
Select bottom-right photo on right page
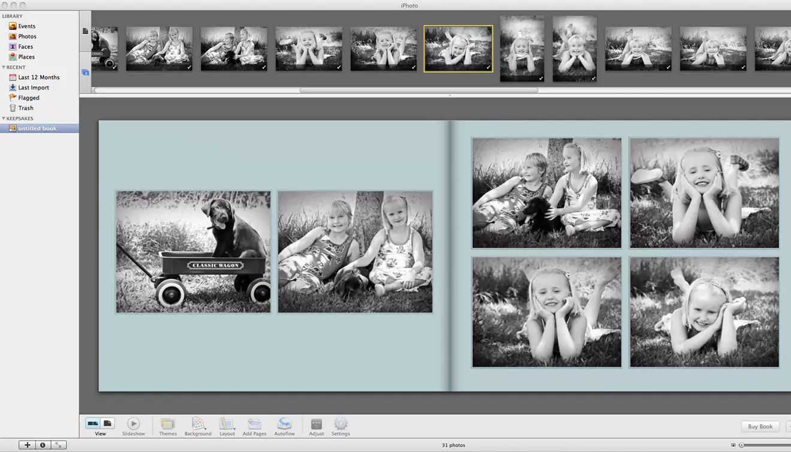704,312
